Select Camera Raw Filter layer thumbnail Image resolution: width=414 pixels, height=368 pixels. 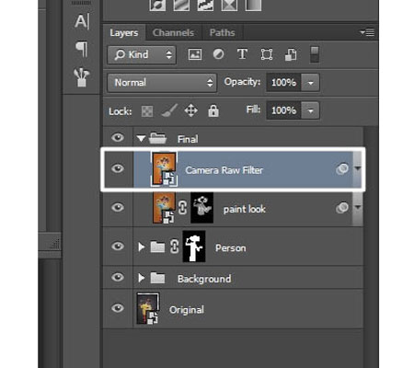164,169
